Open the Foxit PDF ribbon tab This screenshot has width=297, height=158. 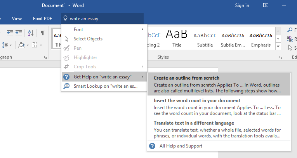tap(42, 19)
